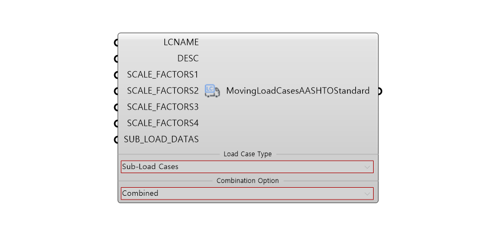Click the SCALE_FACTORS4 input connector grip
This screenshot has height=233, width=498.
point(116,124)
